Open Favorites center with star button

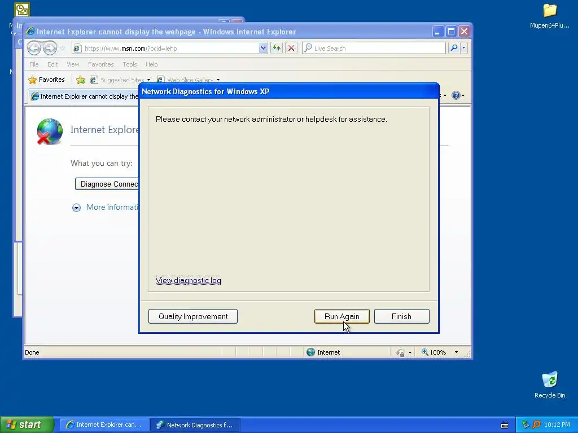coord(46,79)
